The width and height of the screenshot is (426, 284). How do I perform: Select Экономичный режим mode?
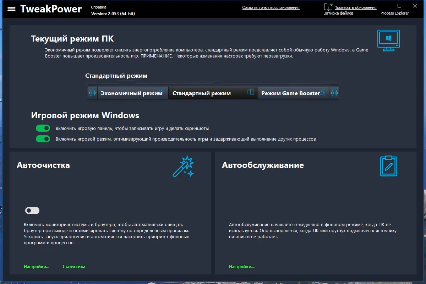coord(133,93)
